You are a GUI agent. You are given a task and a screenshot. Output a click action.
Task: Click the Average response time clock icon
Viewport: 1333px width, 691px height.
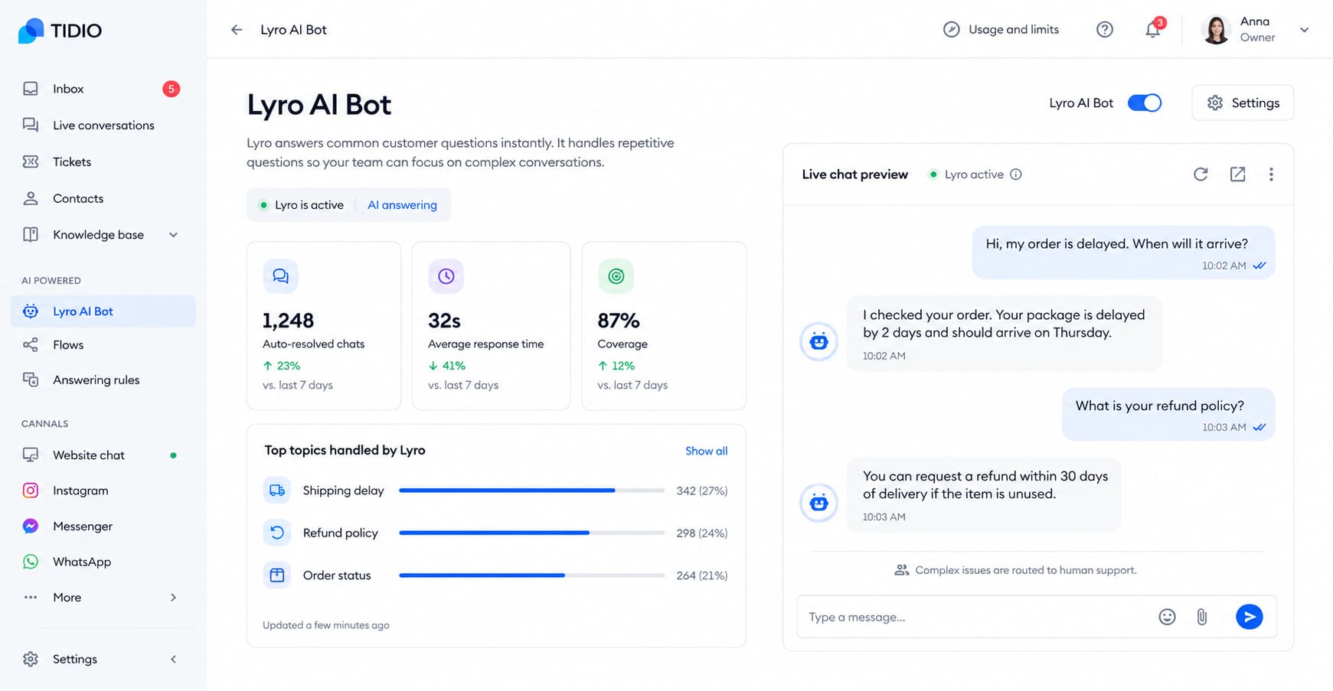coord(446,276)
